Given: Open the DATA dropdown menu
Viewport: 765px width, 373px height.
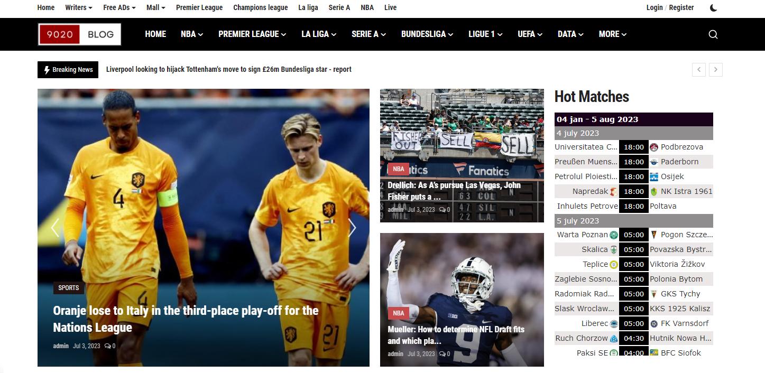Looking at the screenshot, I should pos(570,34).
